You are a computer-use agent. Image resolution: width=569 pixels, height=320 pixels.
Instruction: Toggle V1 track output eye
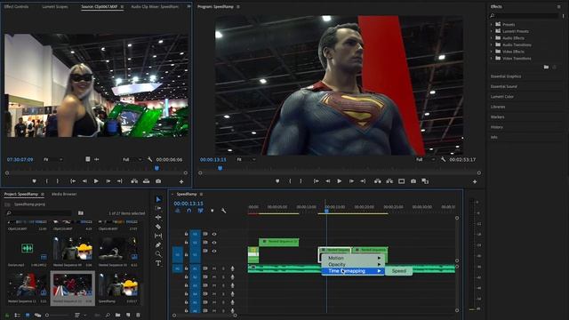pyautogui.click(x=214, y=251)
